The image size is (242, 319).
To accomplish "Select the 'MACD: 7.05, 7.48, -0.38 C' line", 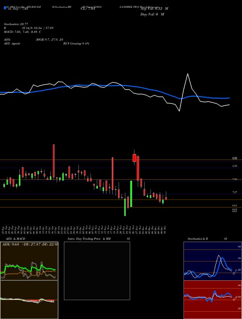I will [x=22, y=32].
